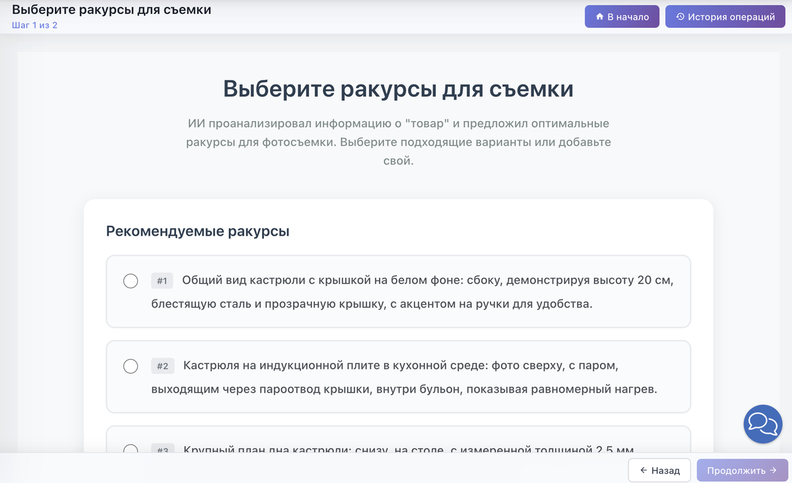Click the 'В начало' home button

[622, 16]
